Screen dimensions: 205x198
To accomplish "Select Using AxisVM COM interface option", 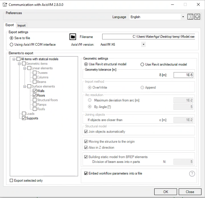I will tap(11, 45).
